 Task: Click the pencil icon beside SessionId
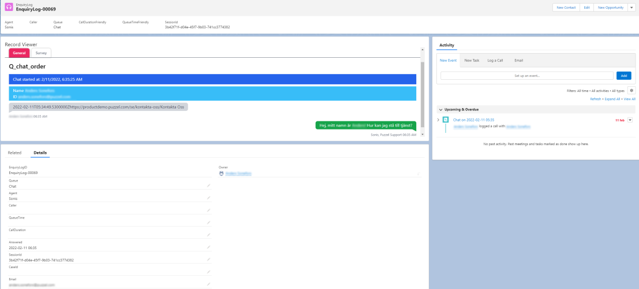(208, 260)
